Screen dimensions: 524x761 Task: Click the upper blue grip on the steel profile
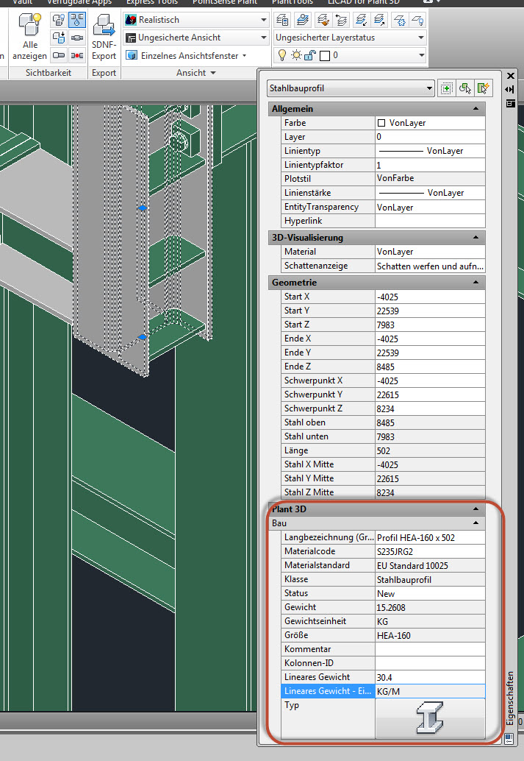pyautogui.click(x=142, y=208)
